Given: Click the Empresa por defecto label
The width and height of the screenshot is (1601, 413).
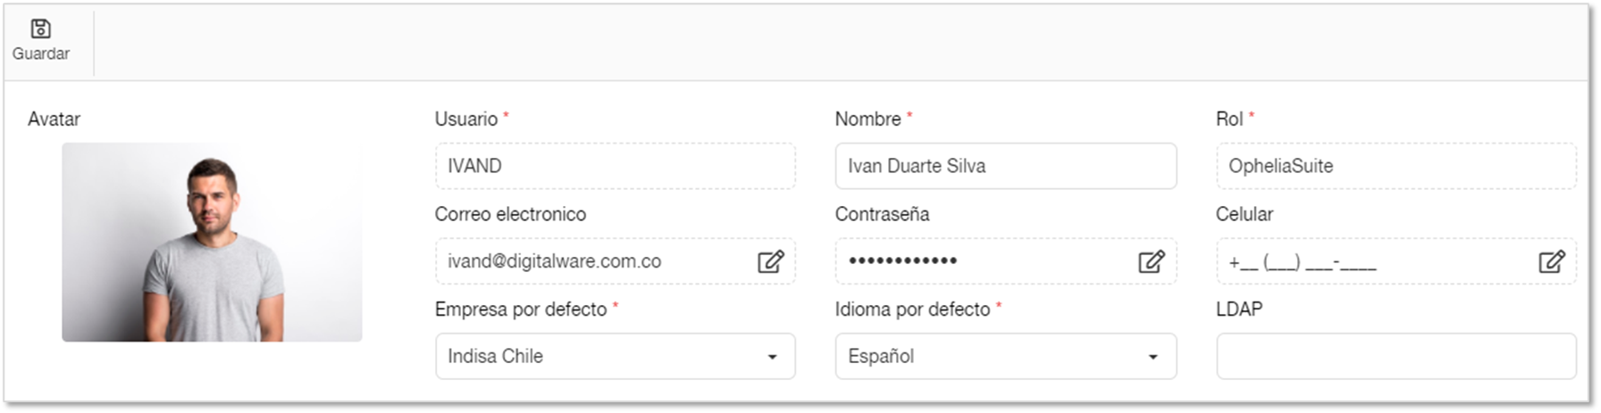Looking at the screenshot, I should coord(520,309).
